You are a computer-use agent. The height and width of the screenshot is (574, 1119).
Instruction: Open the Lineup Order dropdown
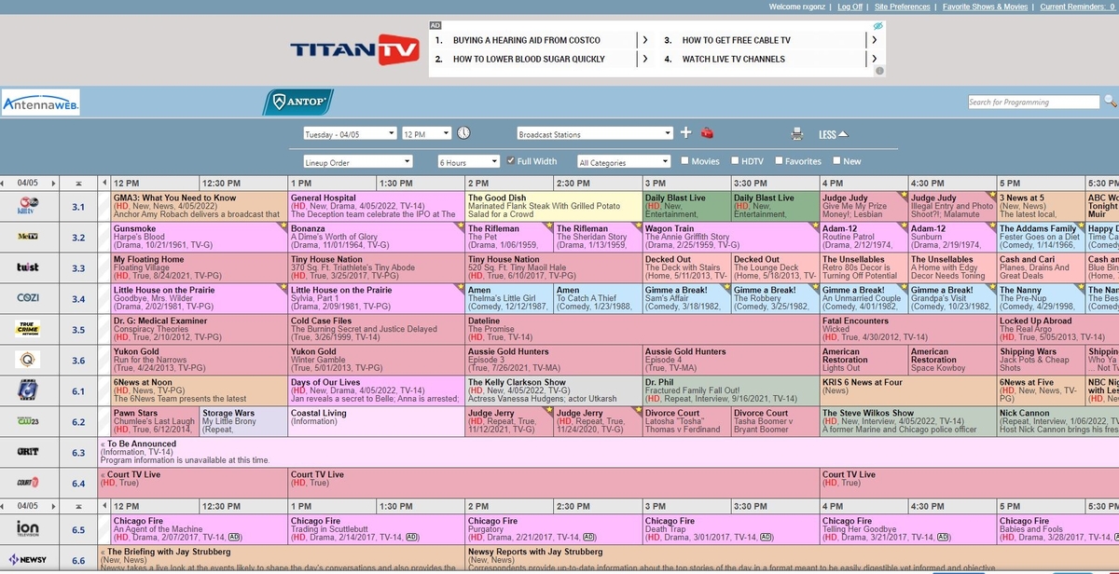(x=358, y=162)
